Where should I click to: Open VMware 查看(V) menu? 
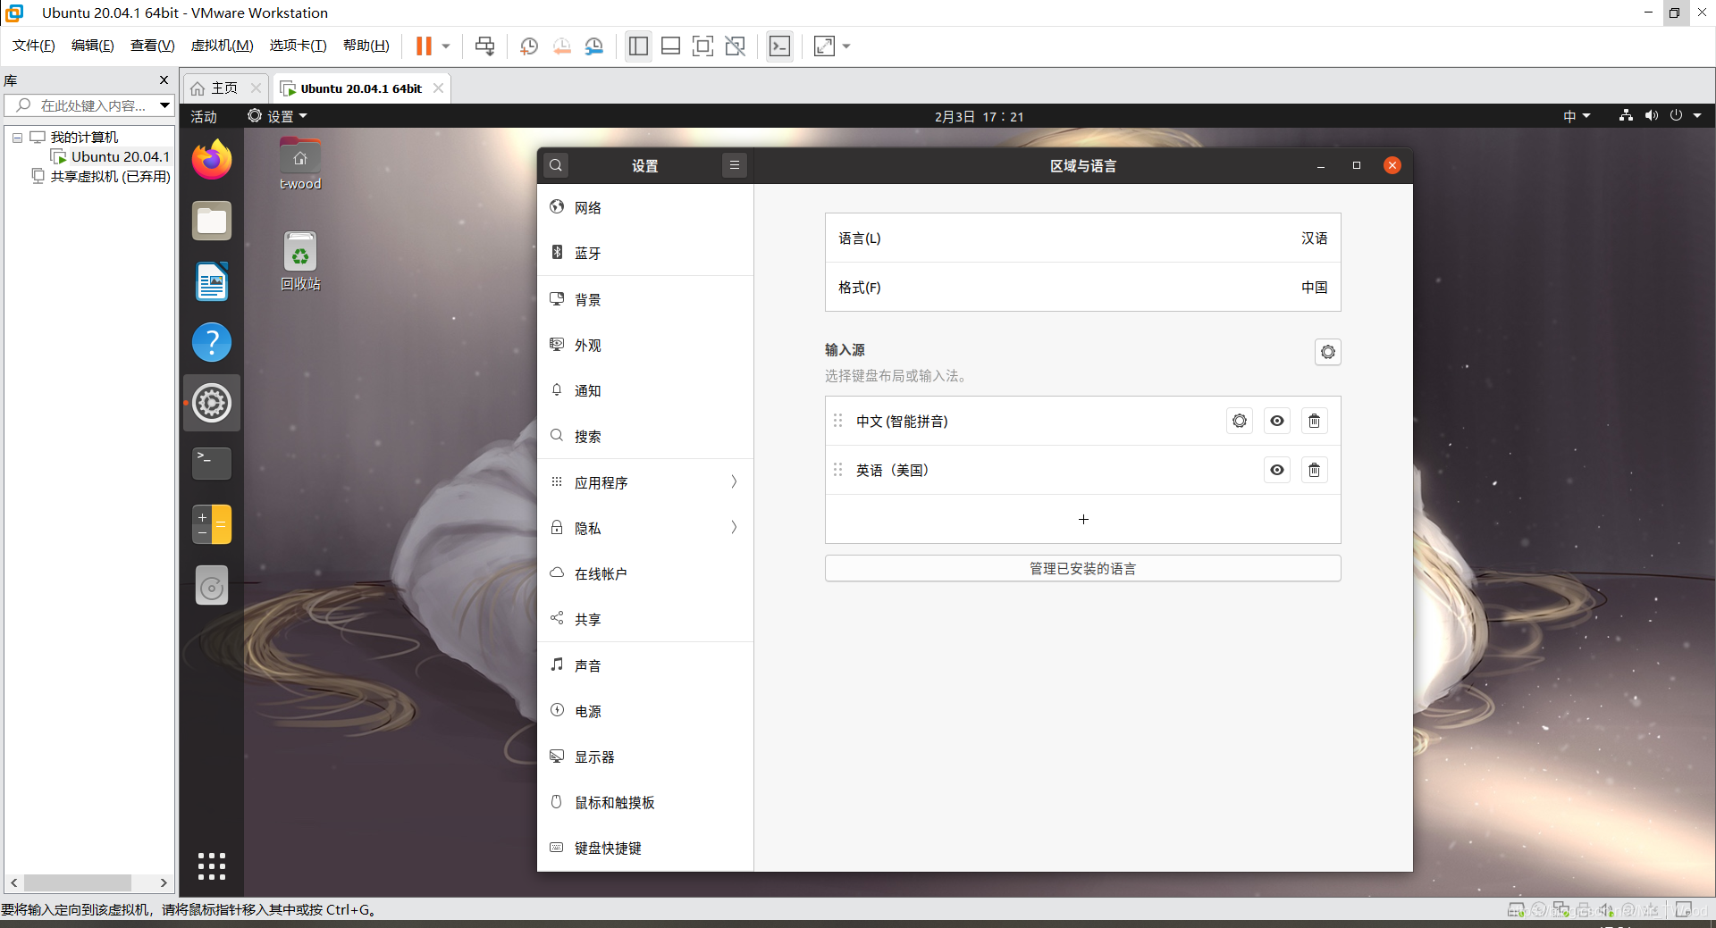[x=153, y=46]
